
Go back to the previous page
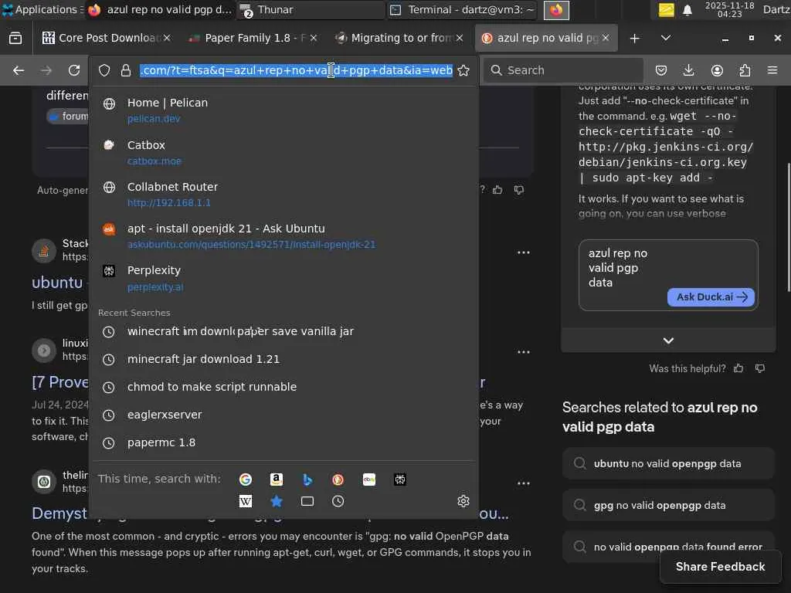(x=19, y=70)
